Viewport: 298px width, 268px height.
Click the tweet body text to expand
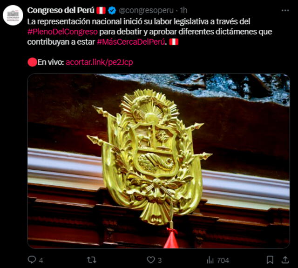pyautogui.click(x=149, y=32)
